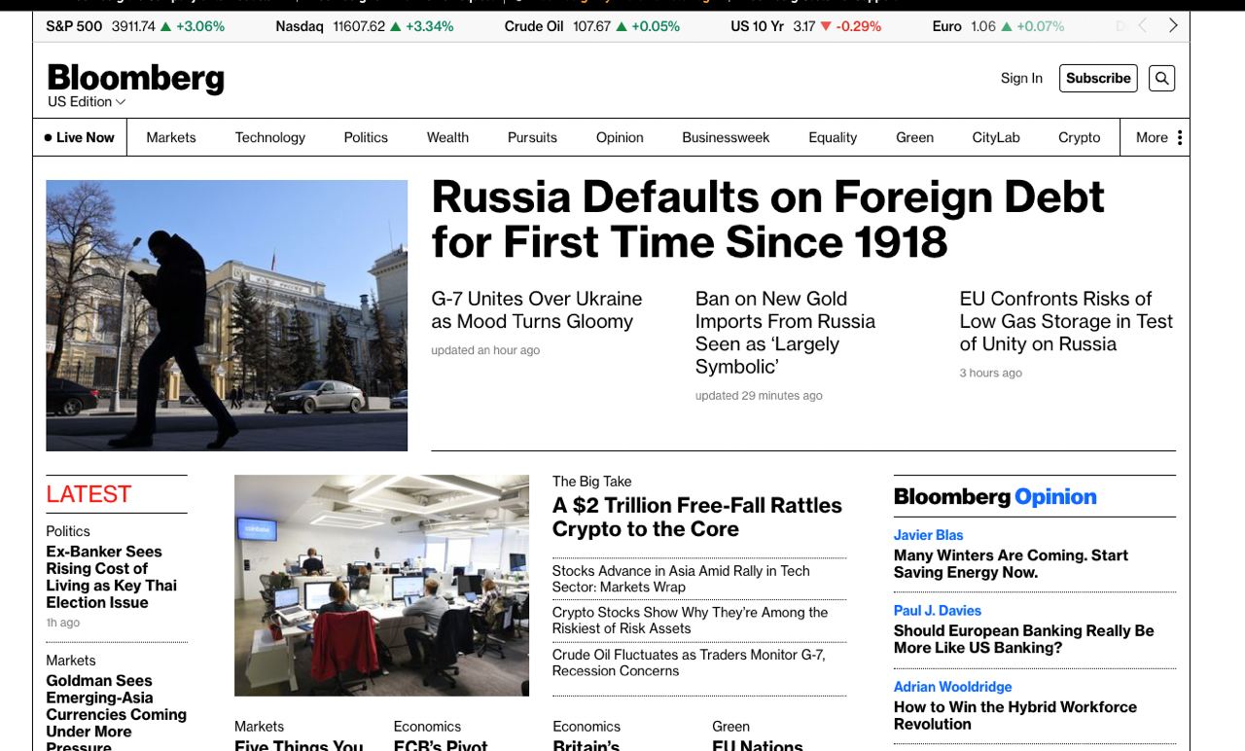Open the Markets navigation tab
This screenshot has height=751, width=1245.
click(x=171, y=137)
